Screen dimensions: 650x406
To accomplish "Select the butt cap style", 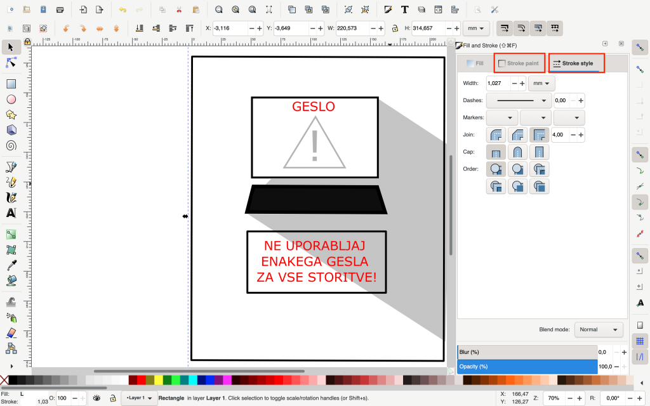I will (x=496, y=152).
